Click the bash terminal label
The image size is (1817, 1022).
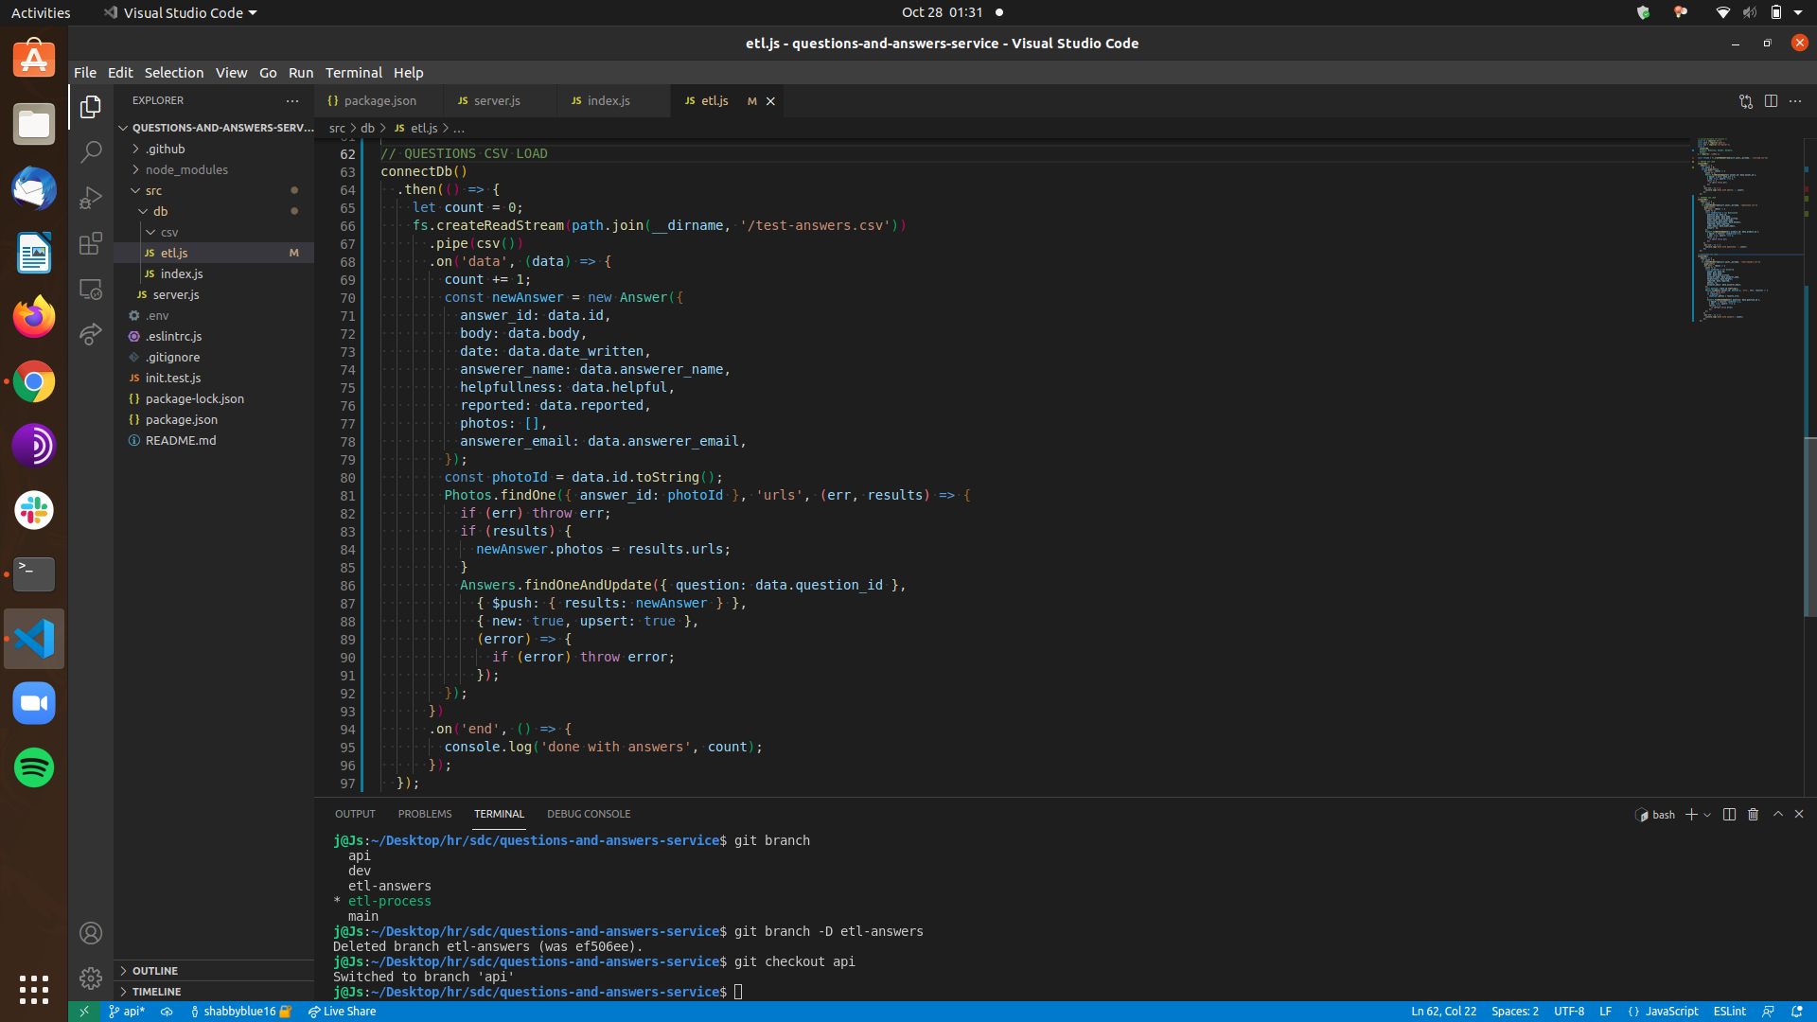pos(1656,815)
